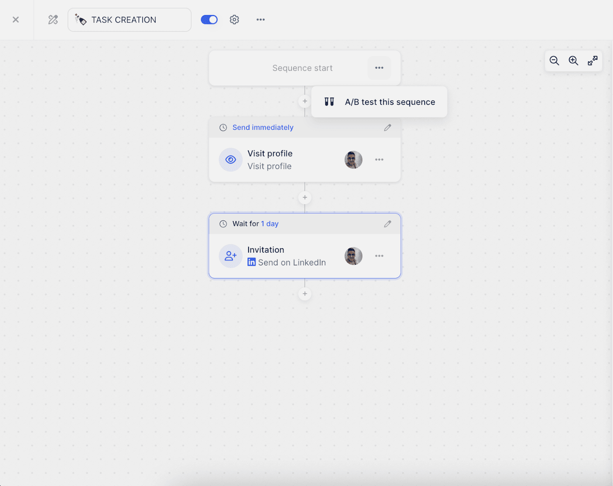
Task: Zoom out the sequence canvas
Action: point(554,61)
